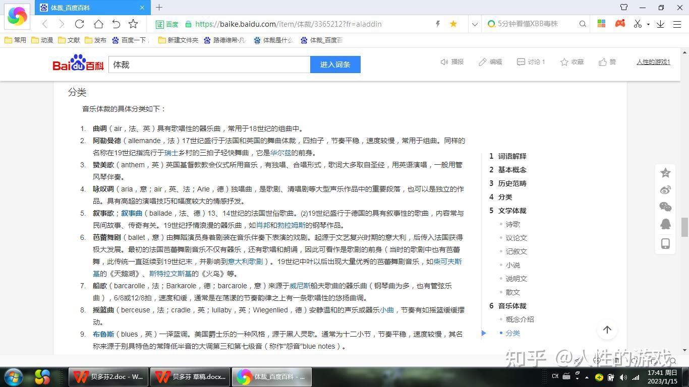This screenshot has width=689, height=387.
Task: Reload the page with the refresh icon
Action: pos(79,24)
